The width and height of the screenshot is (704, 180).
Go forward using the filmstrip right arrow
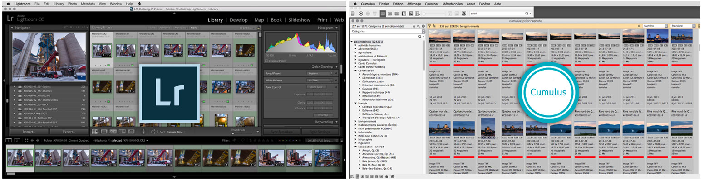(x=38, y=140)
